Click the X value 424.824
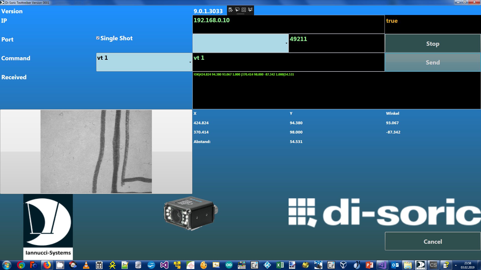 [201, 123]
